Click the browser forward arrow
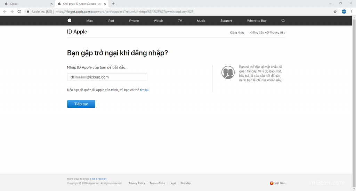 (12, 11)
